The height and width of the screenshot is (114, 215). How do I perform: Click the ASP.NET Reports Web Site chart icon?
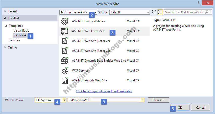coord(65,80)
